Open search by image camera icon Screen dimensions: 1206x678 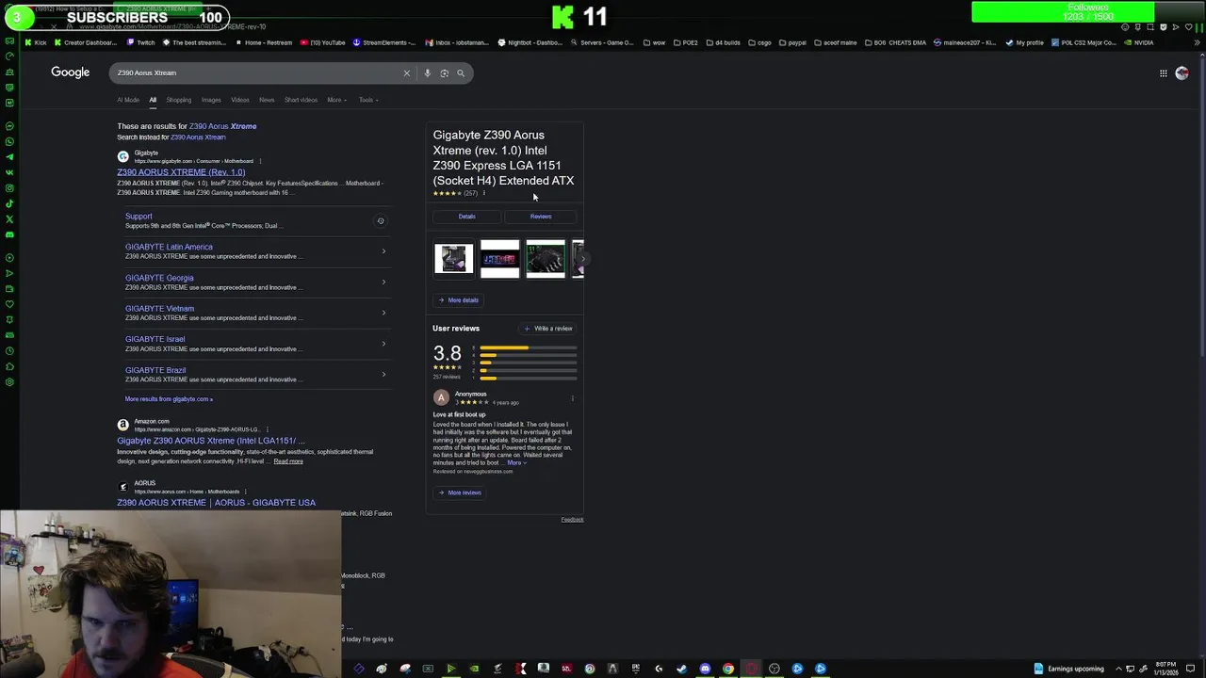[445, 73]
